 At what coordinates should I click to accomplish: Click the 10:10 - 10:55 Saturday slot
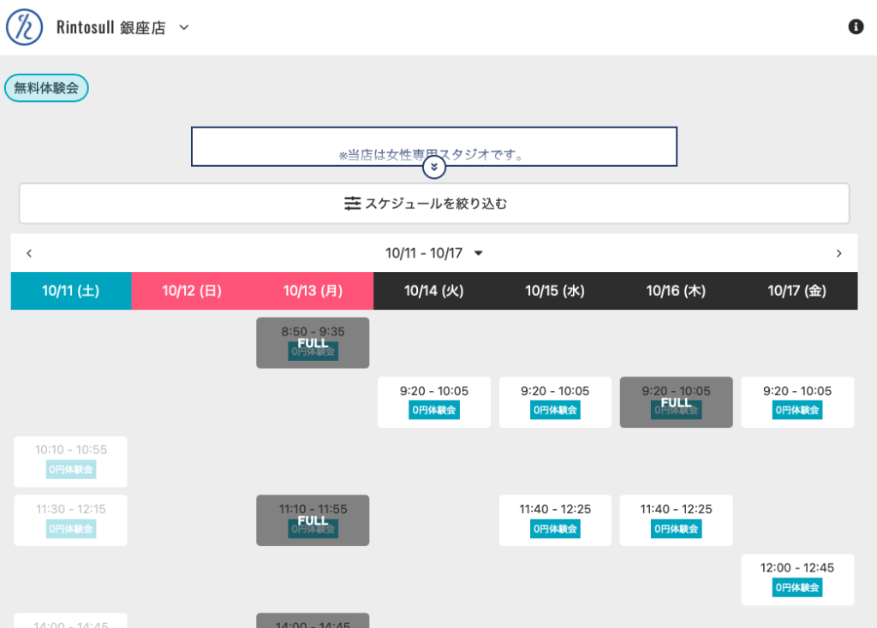pos(71,461)
